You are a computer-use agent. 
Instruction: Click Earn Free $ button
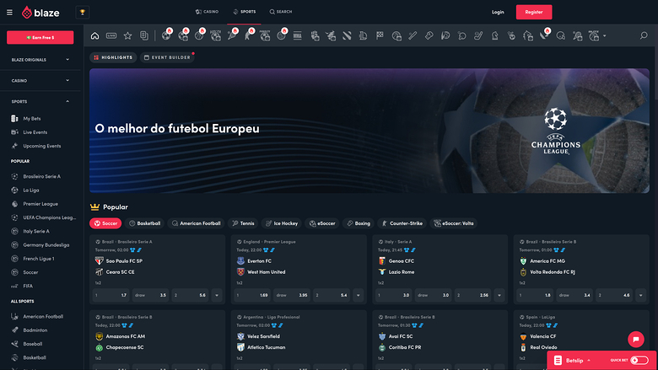click(40, 37)
